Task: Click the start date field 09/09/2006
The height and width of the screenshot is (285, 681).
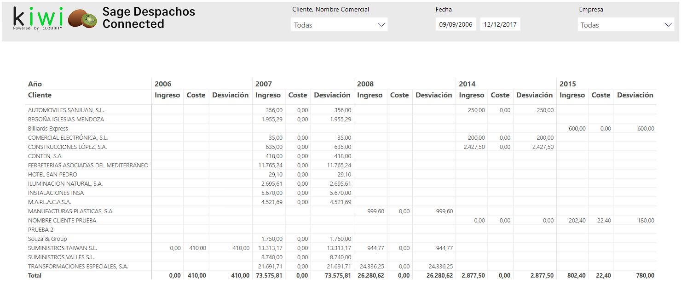Action: coord(456,25)
